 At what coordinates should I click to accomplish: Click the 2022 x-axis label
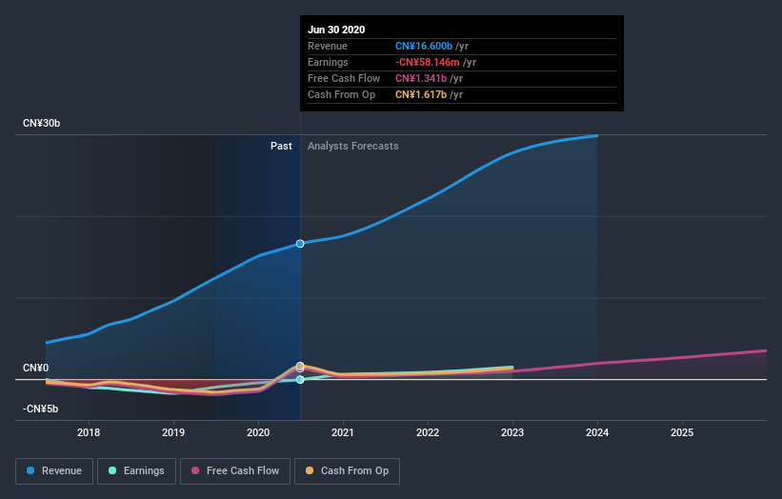tap(428, 432)
